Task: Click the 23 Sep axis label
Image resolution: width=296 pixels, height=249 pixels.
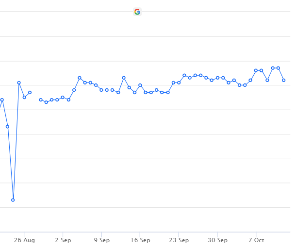Action: click(x=179, y=240)
